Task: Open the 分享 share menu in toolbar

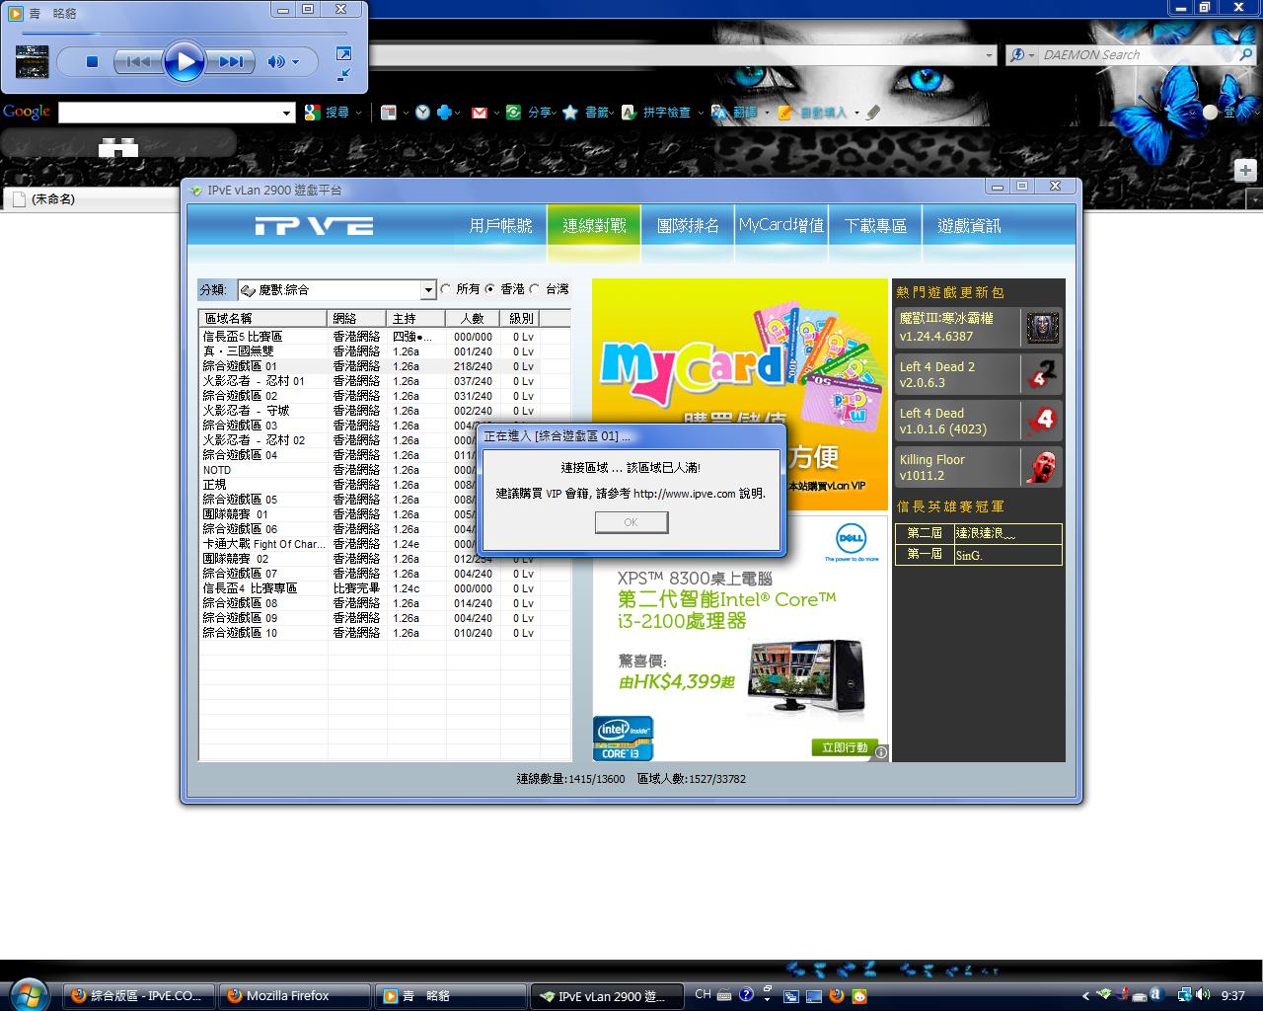Action: point(541,113)
